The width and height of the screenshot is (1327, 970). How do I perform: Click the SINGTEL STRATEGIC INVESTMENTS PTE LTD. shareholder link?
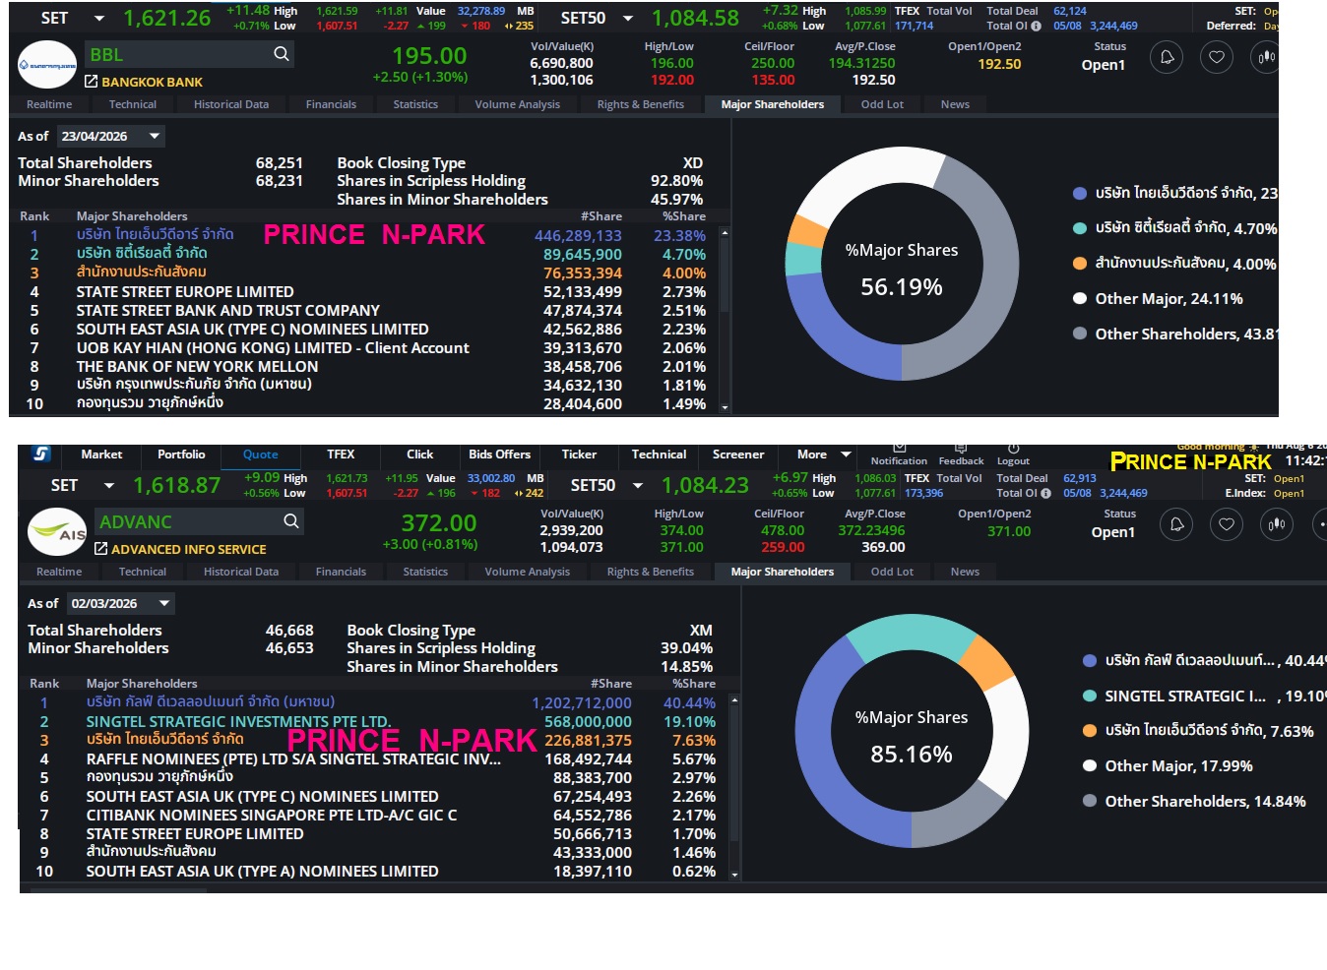(238, 721)
